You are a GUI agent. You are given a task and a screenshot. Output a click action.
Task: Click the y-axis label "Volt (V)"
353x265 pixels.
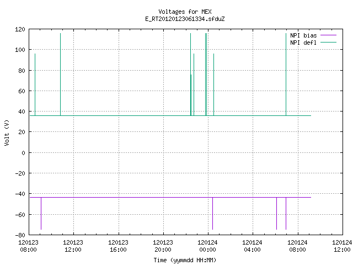[x=7, y=132]
